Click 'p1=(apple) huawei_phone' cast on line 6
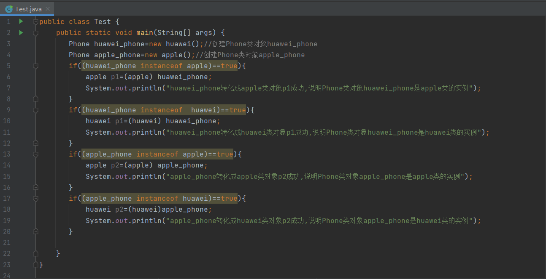The width and height of the screenshot is (546, 279). click(x=159, y=77)
